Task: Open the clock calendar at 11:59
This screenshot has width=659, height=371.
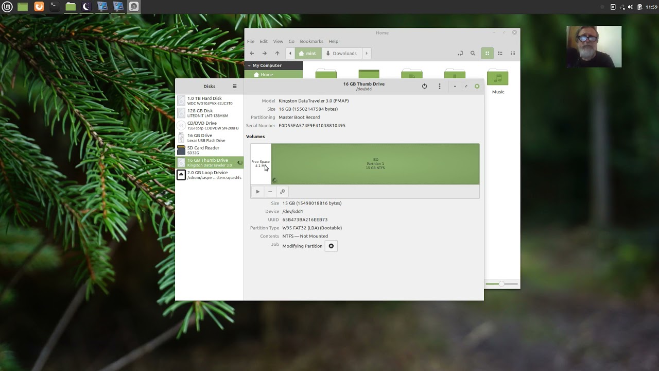Action: point(651,7)
